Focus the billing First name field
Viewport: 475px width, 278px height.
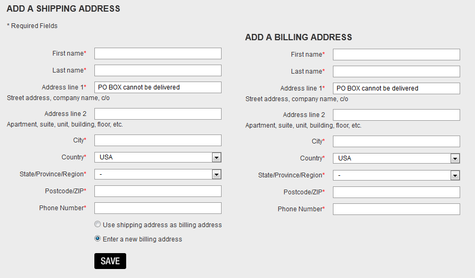[x=397, y=55]
